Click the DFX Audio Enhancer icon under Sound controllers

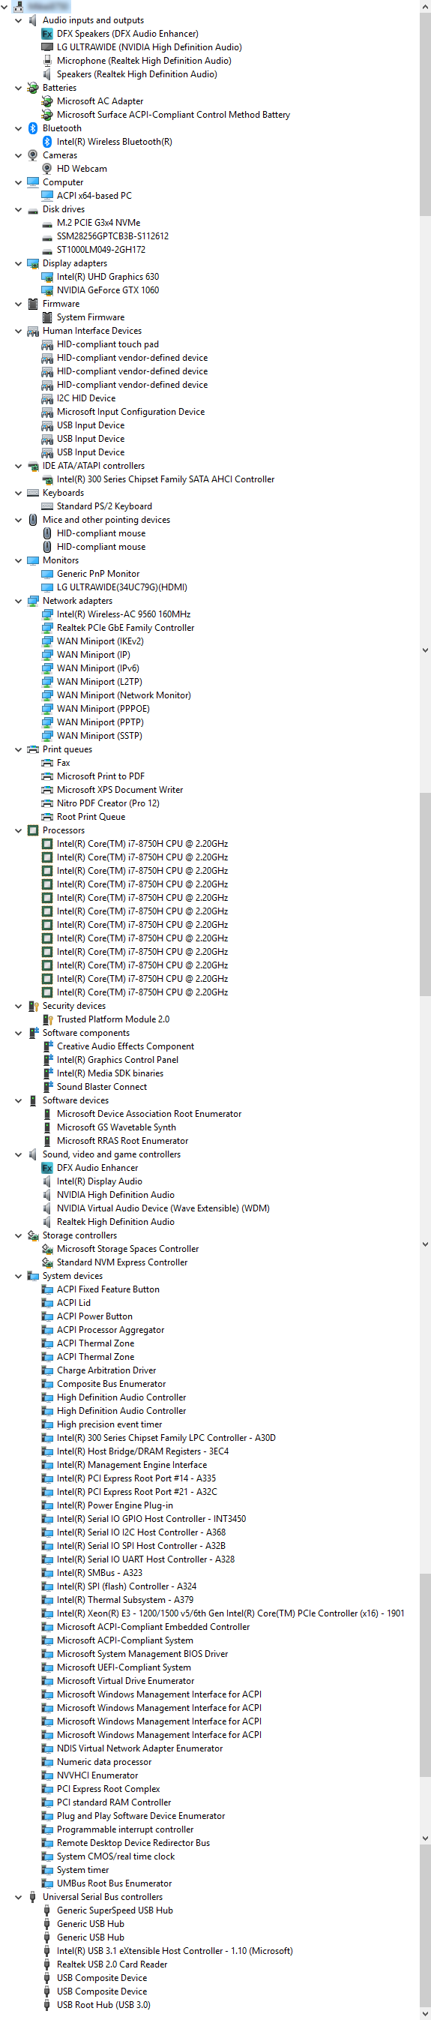47,1168
